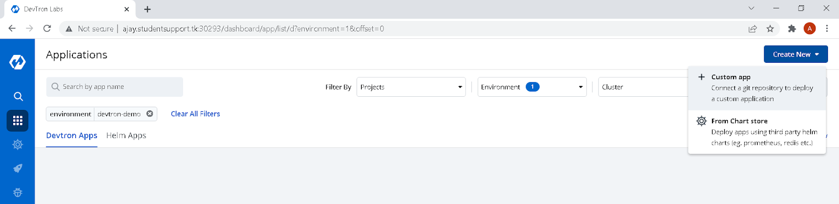Viewport: 839px width, 204px height.
Task: Click the rocket deploy icon in sidebar
Action: [18, 168]
